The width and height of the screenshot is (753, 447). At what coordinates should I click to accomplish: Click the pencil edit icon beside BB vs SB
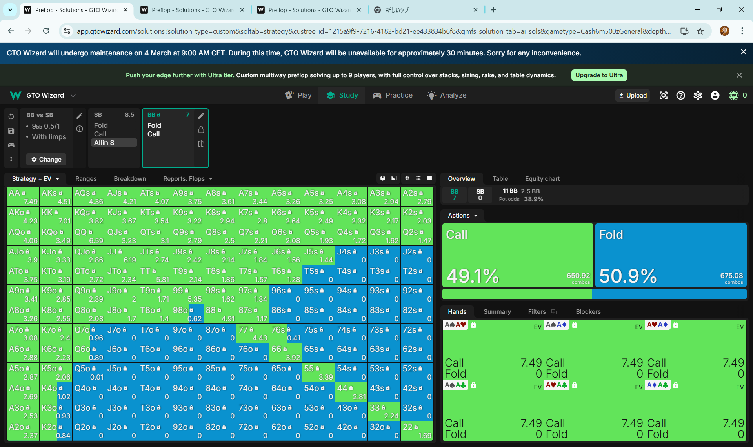click(x=80, y=116)
